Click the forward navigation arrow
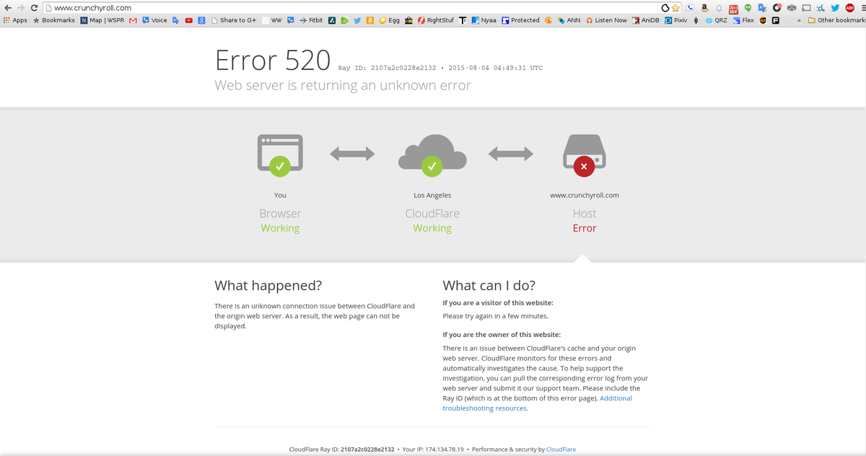 pos(20,7)
